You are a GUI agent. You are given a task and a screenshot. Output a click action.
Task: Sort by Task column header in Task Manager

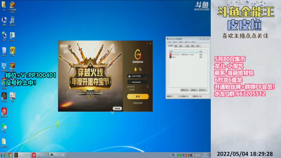pos(184,52)
